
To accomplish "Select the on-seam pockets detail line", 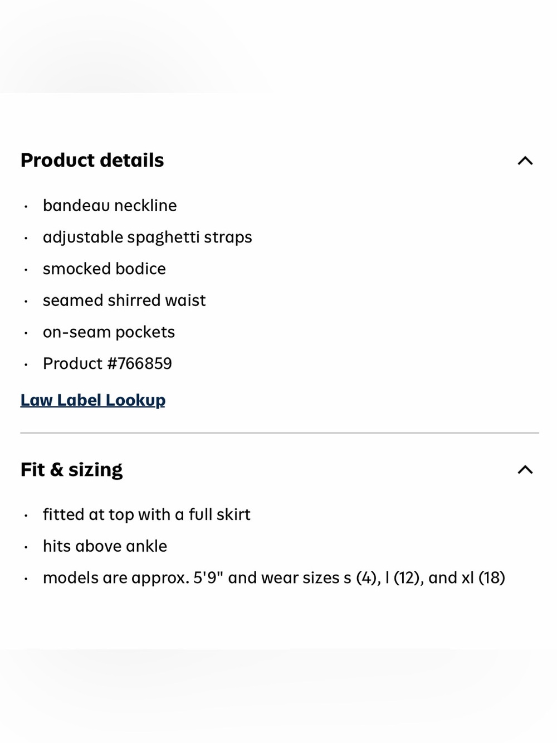I will click(109, 332).
